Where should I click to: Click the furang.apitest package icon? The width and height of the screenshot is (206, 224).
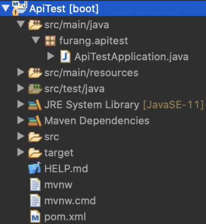click(x=50, y=41)
